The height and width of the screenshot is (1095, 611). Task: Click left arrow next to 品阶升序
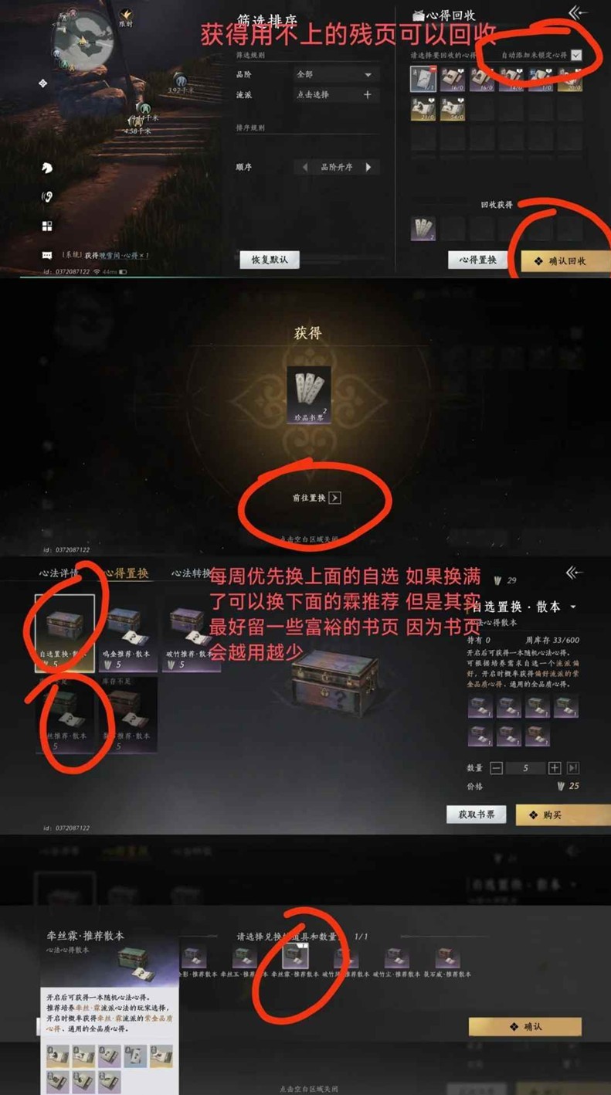[304, 167]
